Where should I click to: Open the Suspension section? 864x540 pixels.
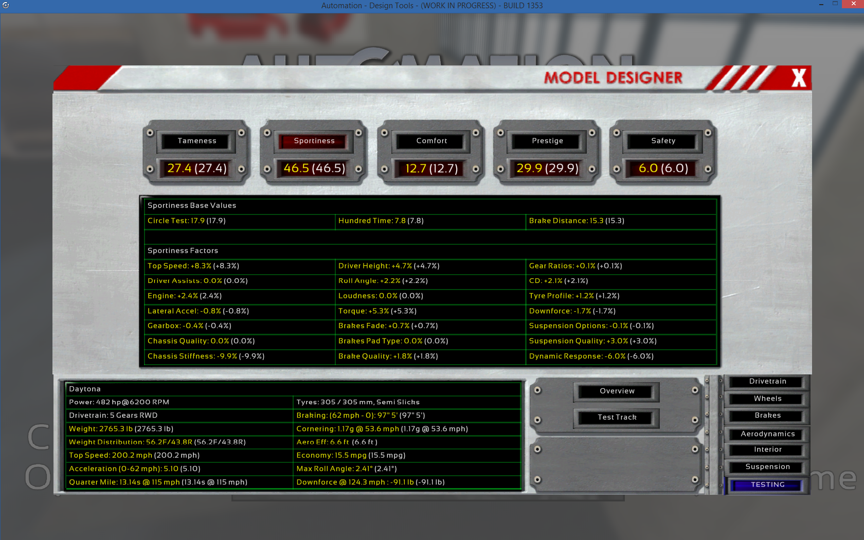[x=767, y=467]
